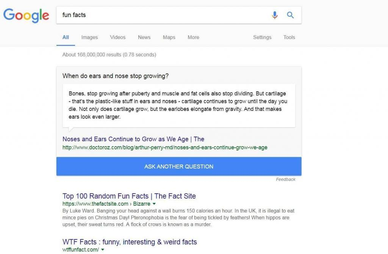Select the All results tab

click(x=66, y=37)
